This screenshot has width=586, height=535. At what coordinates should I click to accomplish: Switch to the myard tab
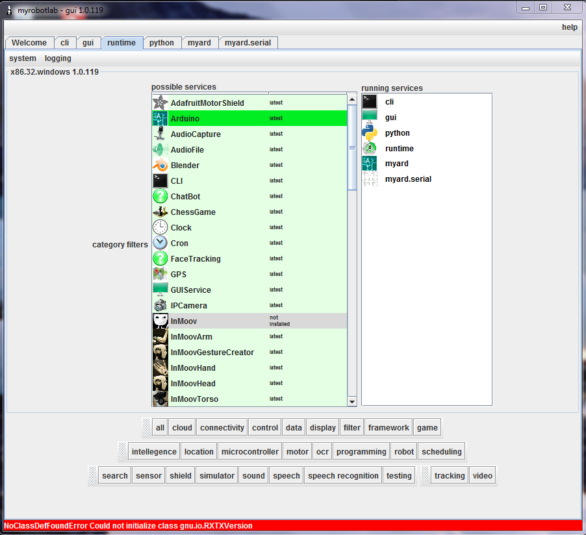(199, 43)
